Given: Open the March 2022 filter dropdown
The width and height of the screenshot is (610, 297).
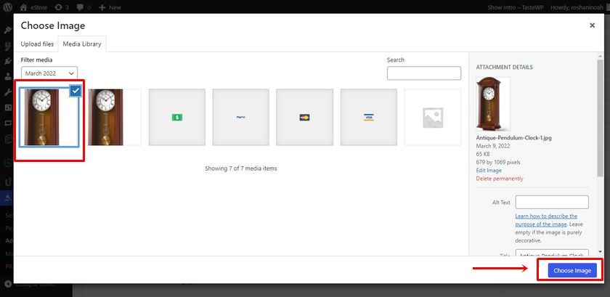Looking at the screenshot, I should pos(49,73).
